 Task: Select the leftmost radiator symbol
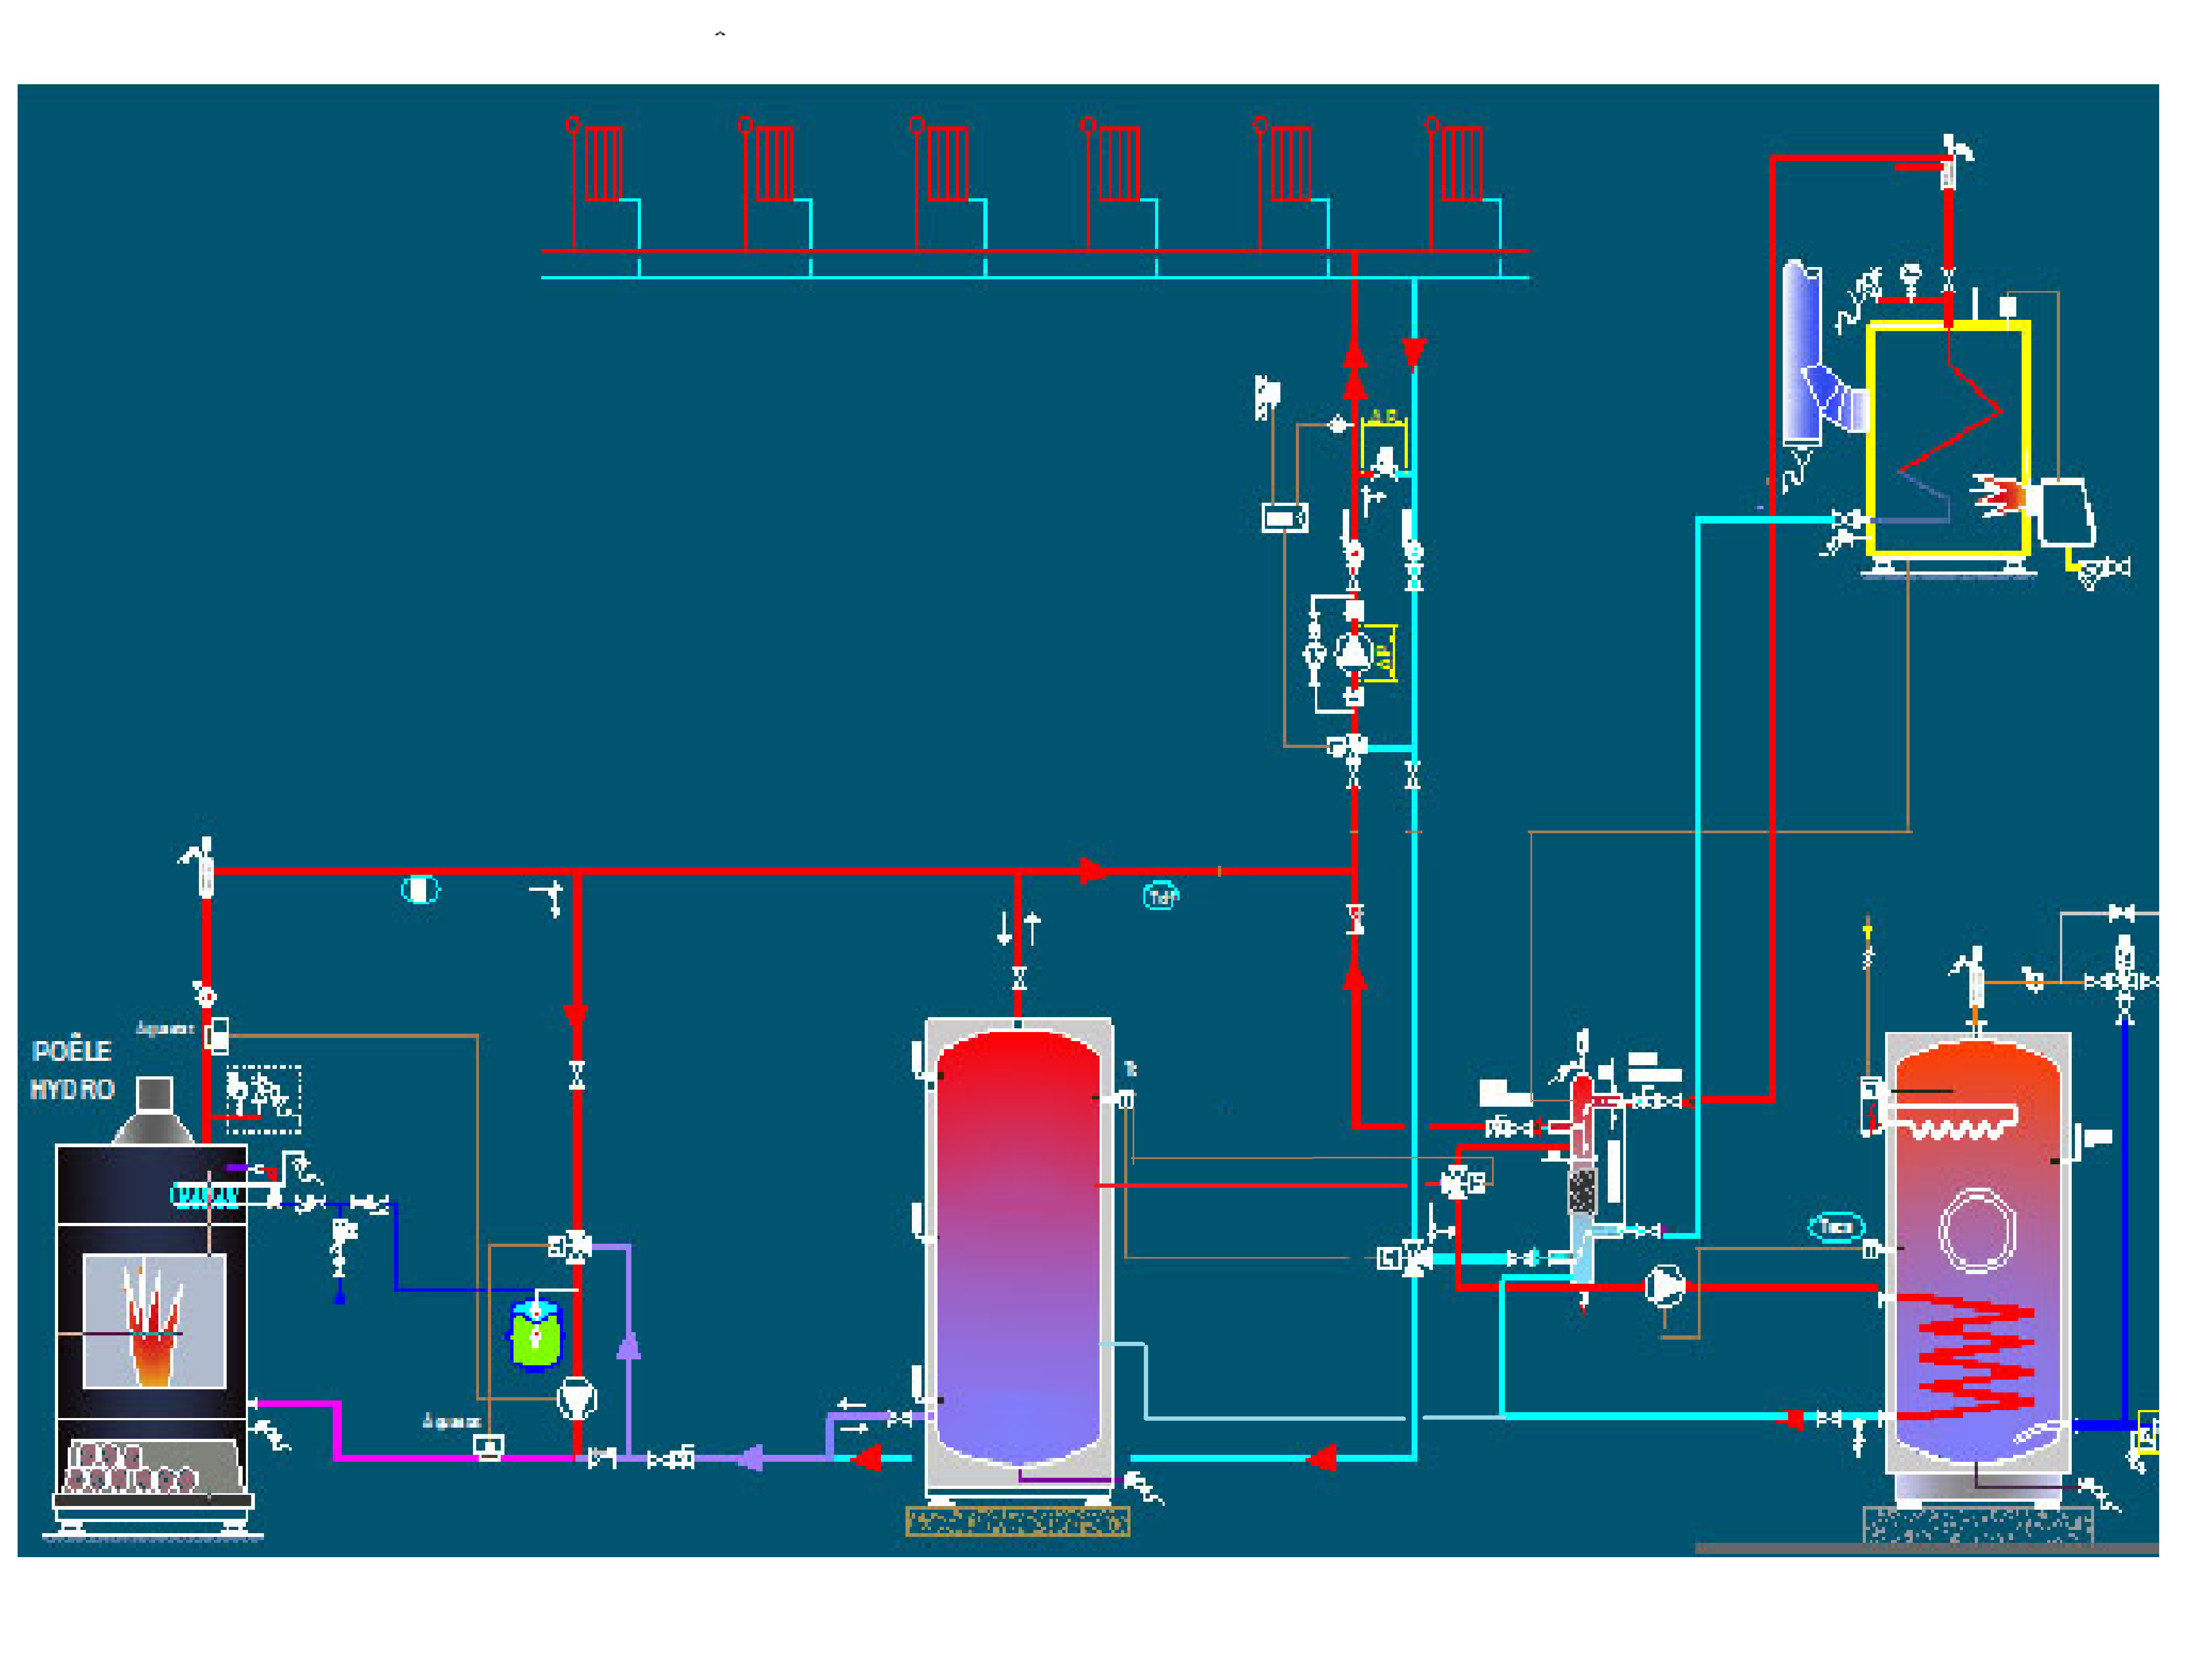[x=603, y=163]
